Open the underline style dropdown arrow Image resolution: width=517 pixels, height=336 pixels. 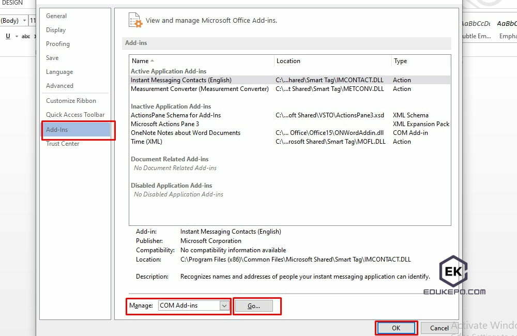[x=16, y=36]
